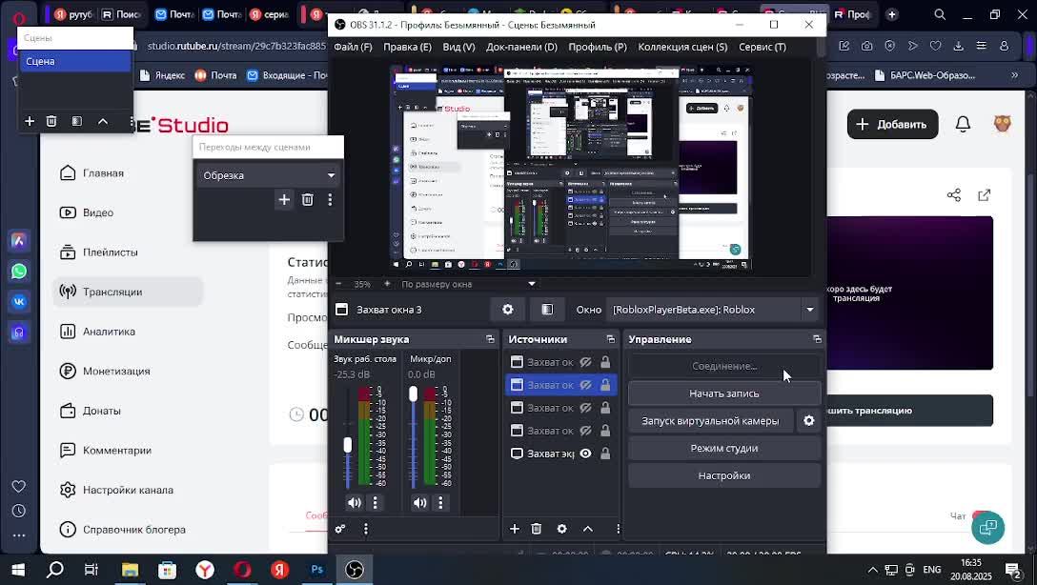
Task: Open the Док-панели (D) menu
Action: pyautogui.click(x=521, y=47)
